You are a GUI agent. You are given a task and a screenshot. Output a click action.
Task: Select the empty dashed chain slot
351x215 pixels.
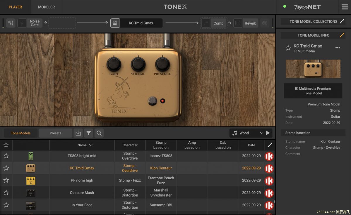(x=62, y=23)
